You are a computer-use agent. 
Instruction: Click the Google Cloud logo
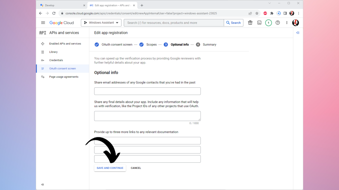[x=62, y=23]
